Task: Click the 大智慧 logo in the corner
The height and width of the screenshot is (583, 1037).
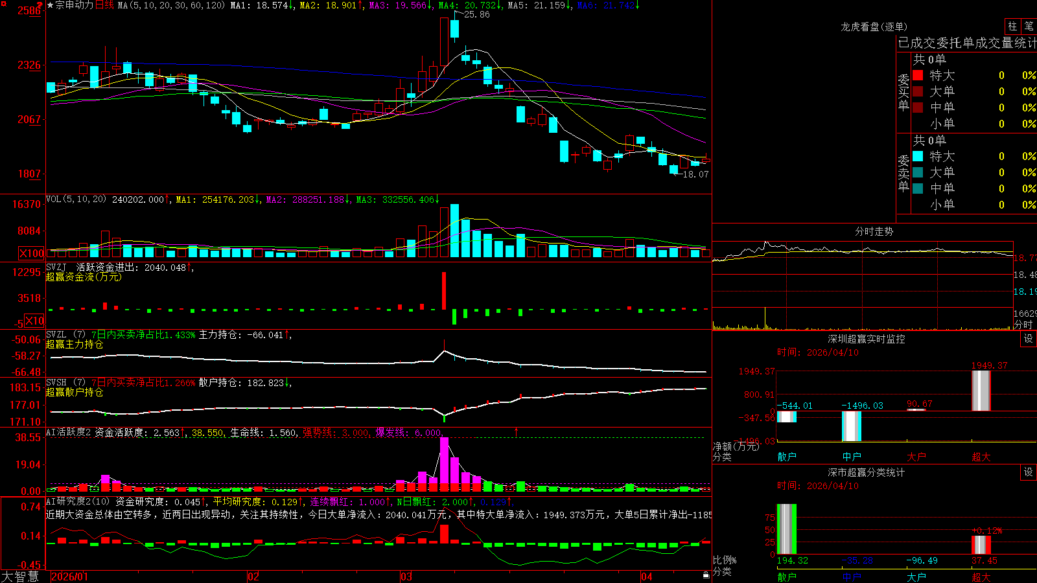Action: [20, 576]
